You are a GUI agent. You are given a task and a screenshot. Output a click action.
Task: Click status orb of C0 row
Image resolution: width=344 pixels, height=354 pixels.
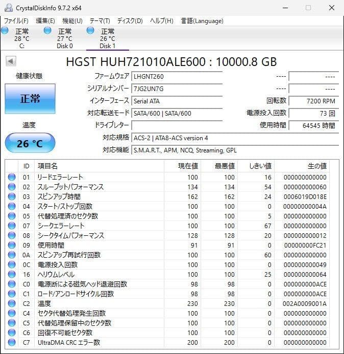[12, 284]
